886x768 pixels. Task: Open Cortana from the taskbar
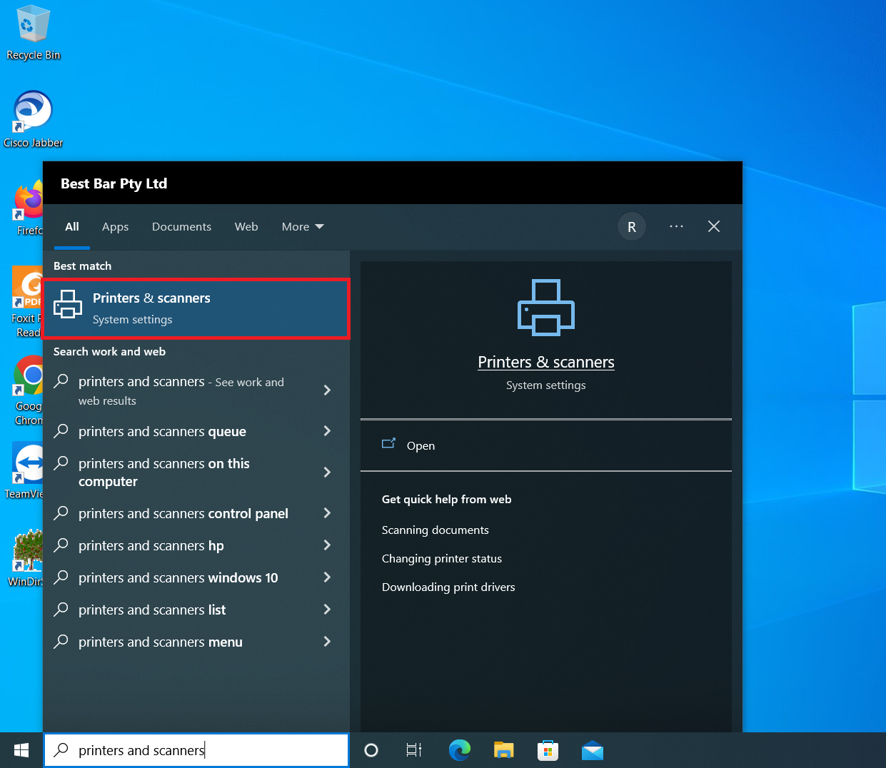(x=371, y=750)
